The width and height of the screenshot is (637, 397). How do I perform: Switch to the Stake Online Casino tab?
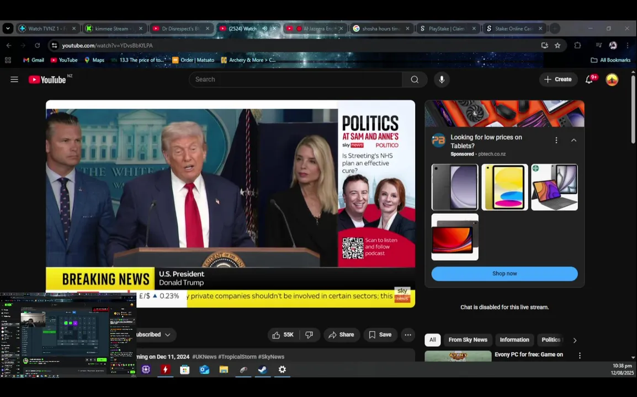(x=514, y=29)
